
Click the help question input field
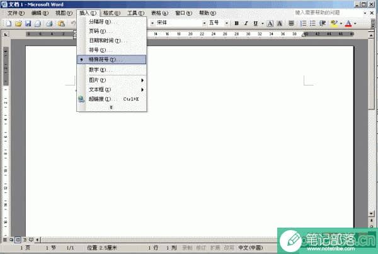click(x=328, y=13)
